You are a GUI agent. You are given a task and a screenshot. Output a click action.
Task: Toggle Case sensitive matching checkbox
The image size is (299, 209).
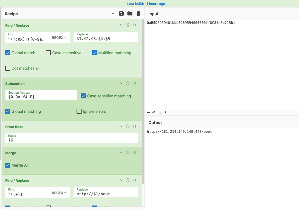click(83, 96)
